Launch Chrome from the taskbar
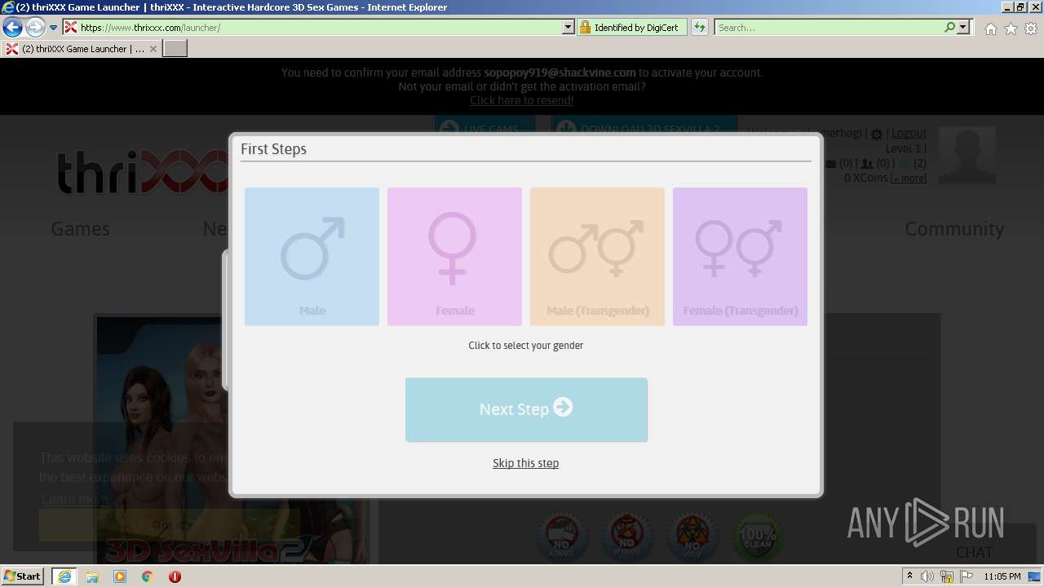This screenshot has height=587, width=1044. click(148, 576)
